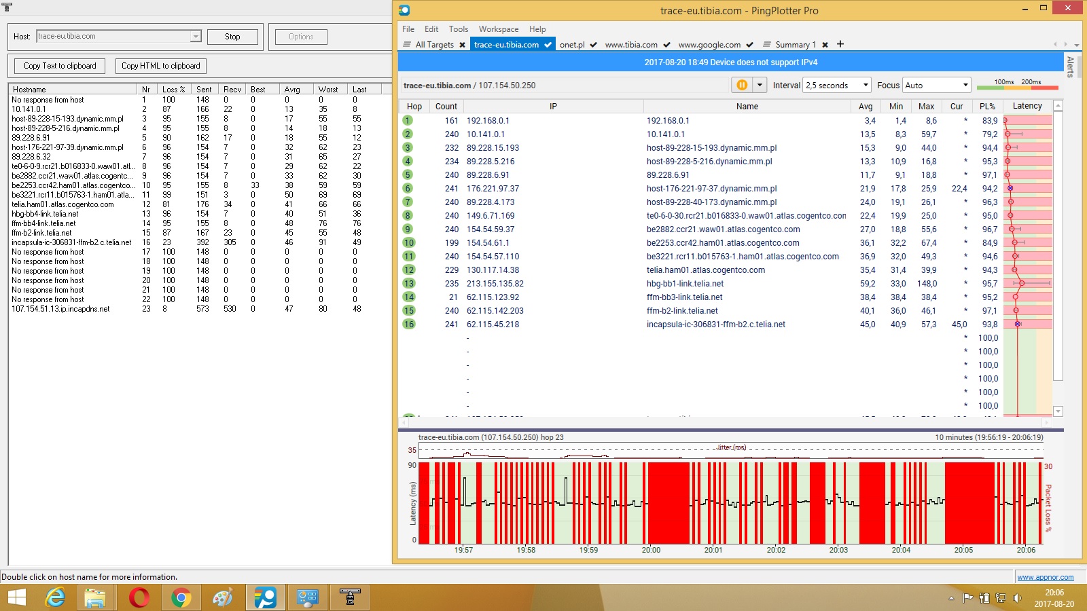Image resolution: width=1087 pixels, height=611 pixels.
Task: Select the hop 16 green circle icon
Action: [408, 324]
